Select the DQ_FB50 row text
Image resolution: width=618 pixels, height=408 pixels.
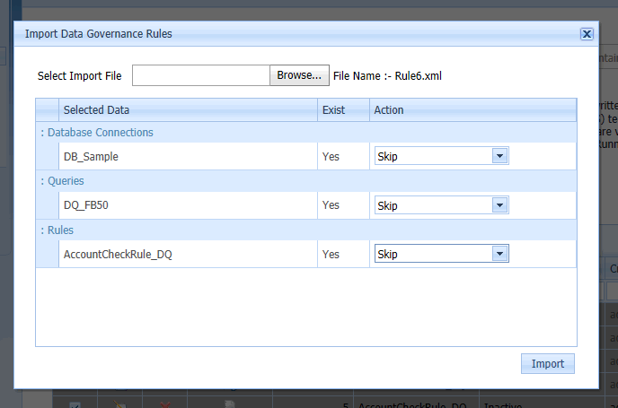click(86, 205)
